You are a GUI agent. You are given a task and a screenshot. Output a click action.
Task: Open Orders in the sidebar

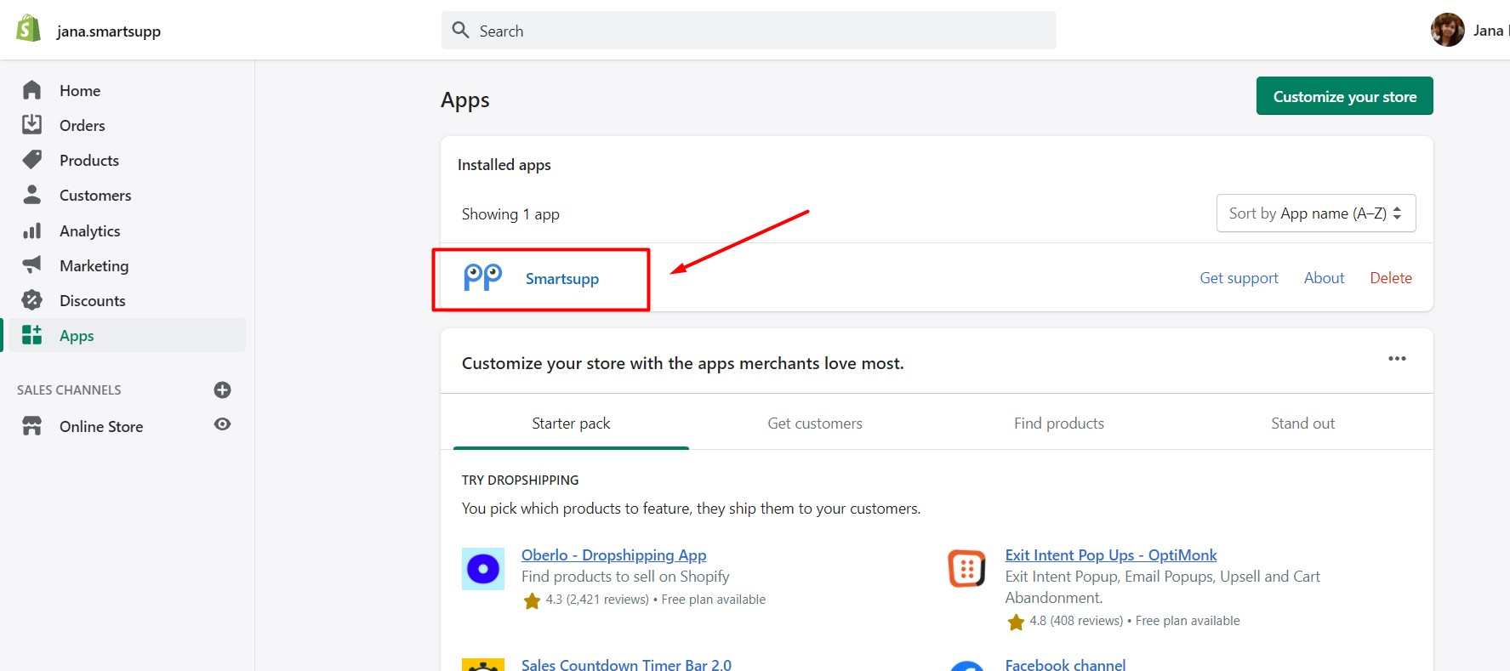coord(83,125)
